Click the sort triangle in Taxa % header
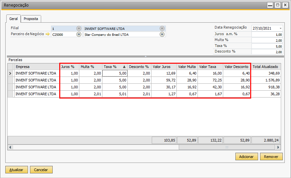 pos(124,67)
